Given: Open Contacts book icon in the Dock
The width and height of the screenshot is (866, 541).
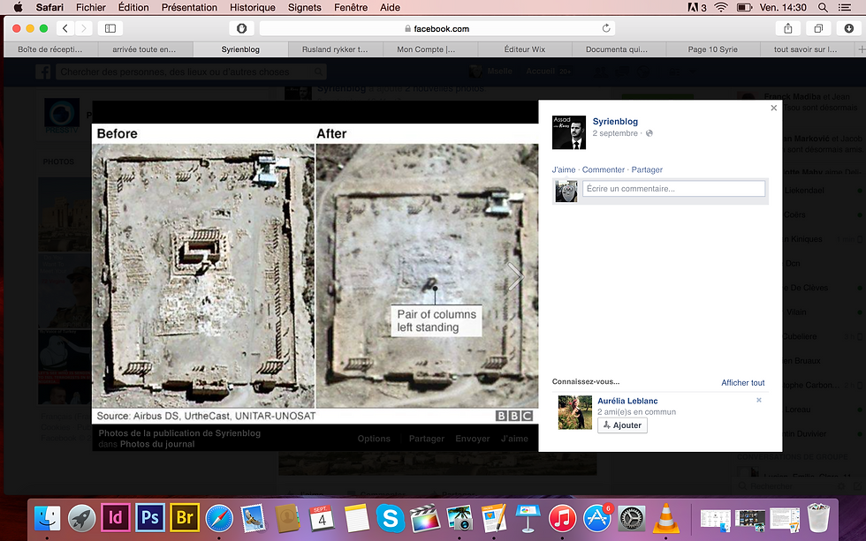Looking at the screenshot, I should click(x=287, y=518).
